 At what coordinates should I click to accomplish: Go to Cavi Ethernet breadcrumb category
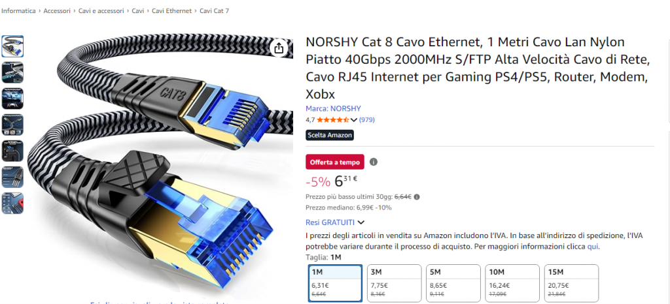[x=171, y=11]
